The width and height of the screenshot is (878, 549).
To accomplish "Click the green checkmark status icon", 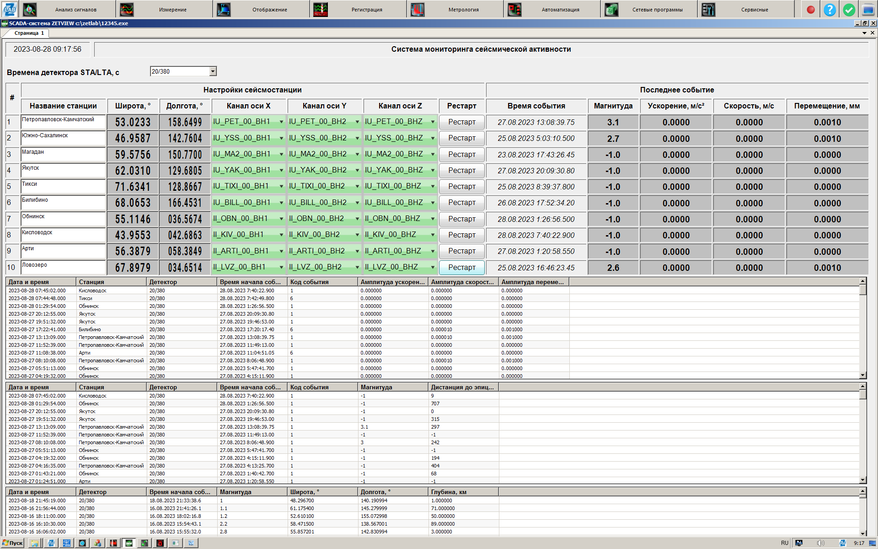I will (x=849, y=10).
